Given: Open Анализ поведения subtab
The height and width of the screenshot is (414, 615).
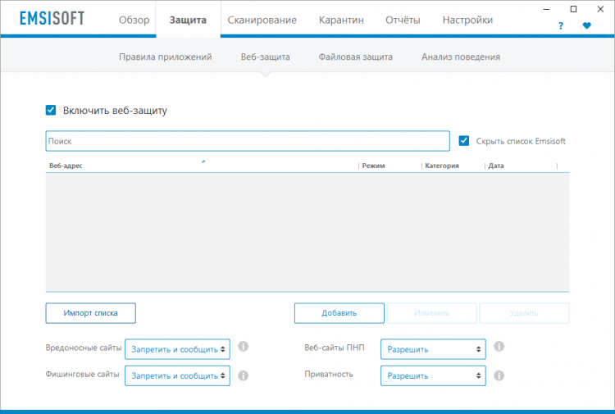Looking at the screenshot, I should click(x=461, y=57).
